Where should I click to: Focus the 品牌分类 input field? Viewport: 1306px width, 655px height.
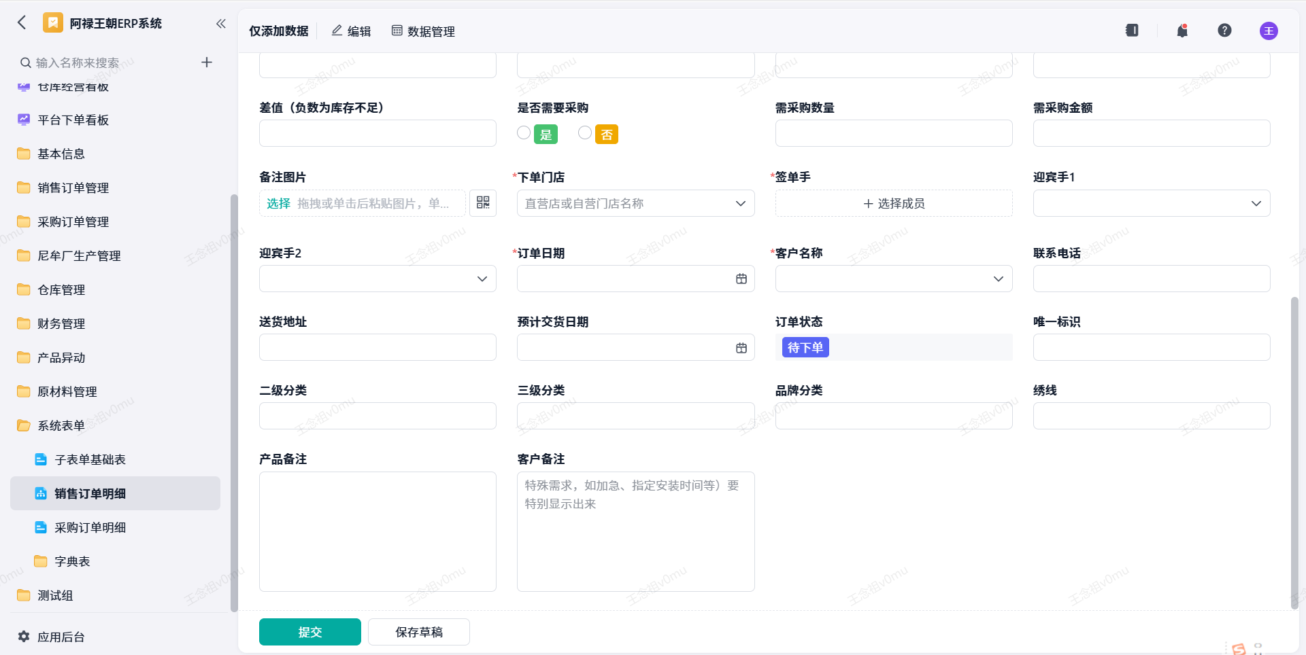(894, 416)
